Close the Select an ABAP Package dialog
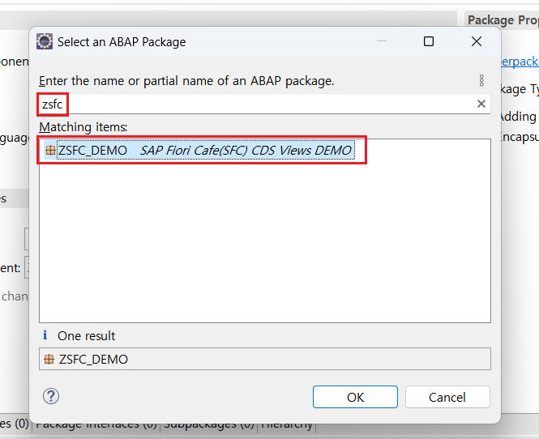Image resolution: width=539 pixels, height=439 pixels. tap(477, 41)
